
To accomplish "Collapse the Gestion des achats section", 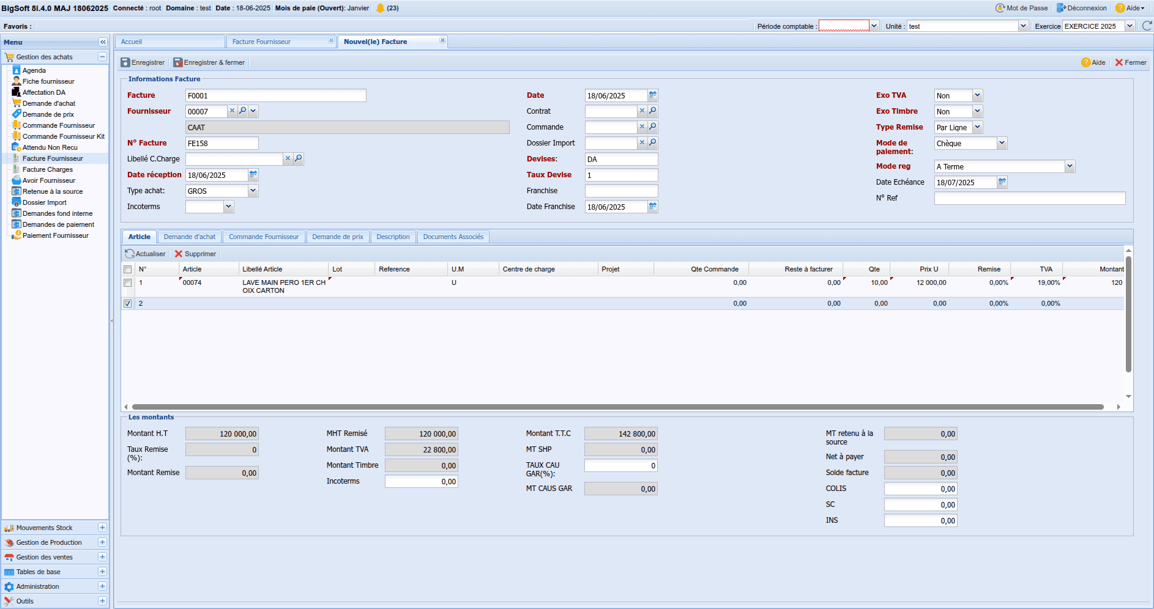I will [102, 57].
